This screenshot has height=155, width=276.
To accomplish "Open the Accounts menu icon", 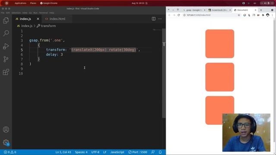I will 6,130.
